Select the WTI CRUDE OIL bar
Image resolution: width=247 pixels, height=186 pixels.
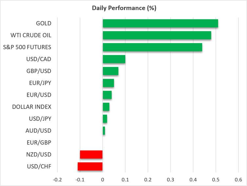click(x=157, y=35)
